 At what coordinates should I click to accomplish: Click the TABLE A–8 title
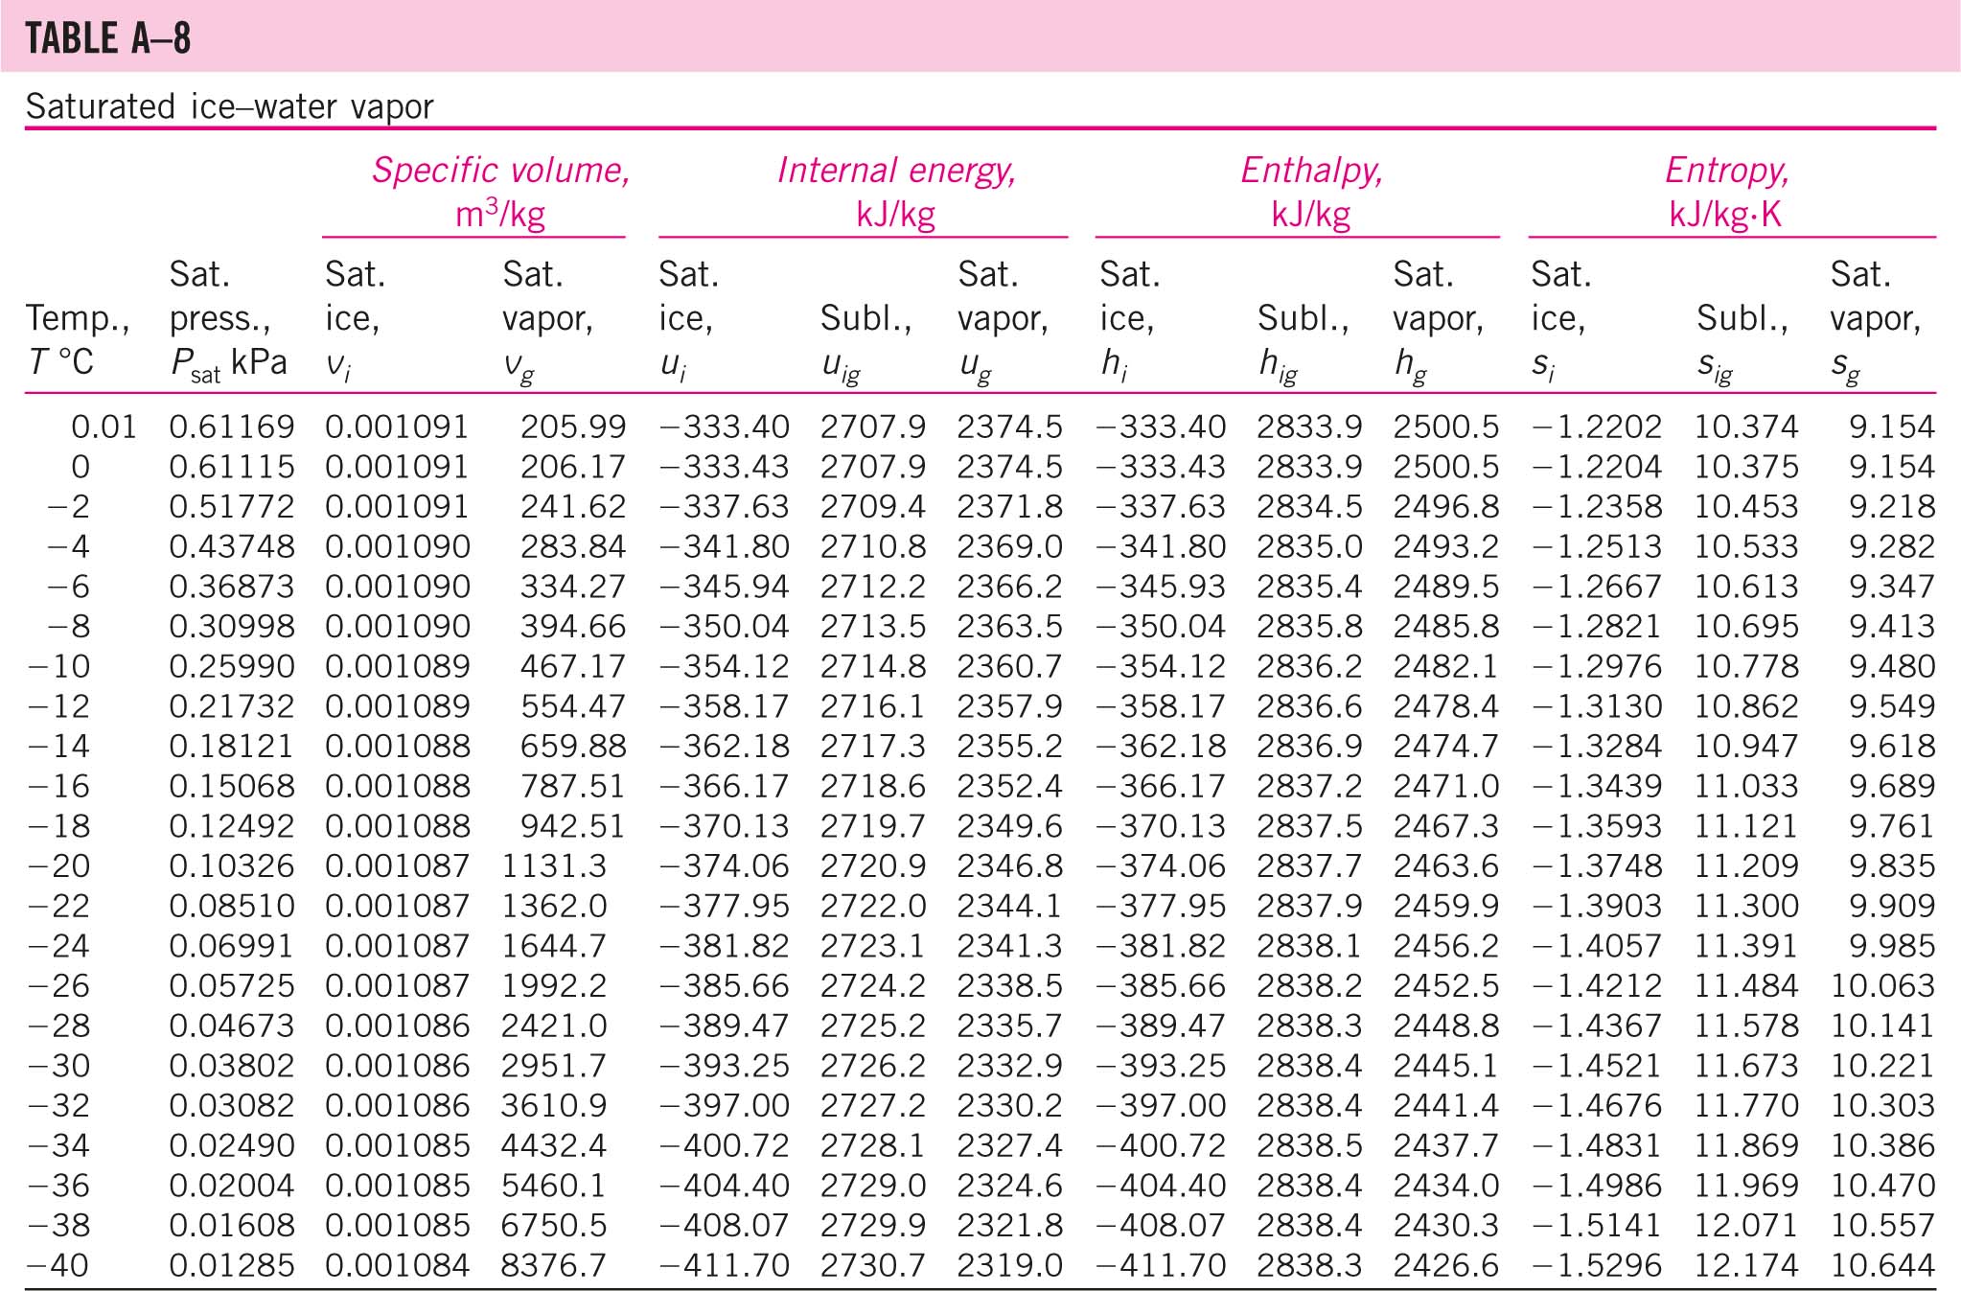click(x=108, y=38)
